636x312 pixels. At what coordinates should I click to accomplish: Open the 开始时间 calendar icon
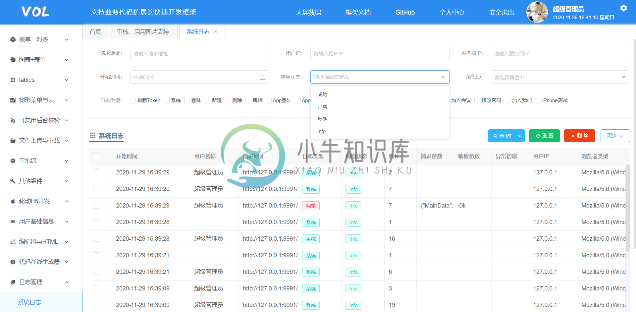pos(262,77)
